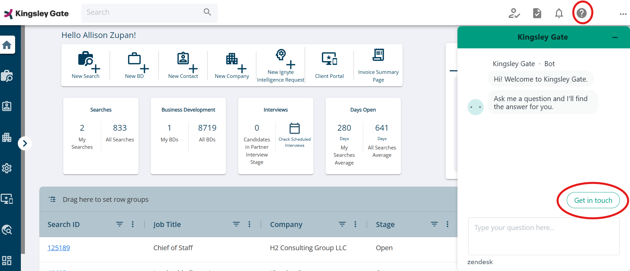Open the document checkmark icon in header
630x271 pixels.
[x=537, y=13]
